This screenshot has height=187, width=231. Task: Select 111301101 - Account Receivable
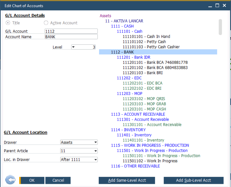[152, 125]
